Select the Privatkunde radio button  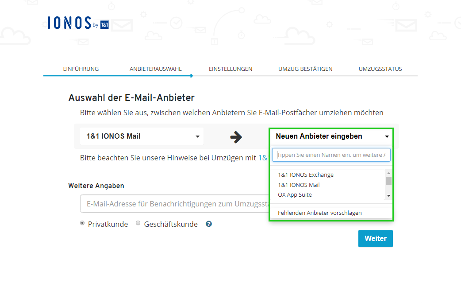[82, 223]
